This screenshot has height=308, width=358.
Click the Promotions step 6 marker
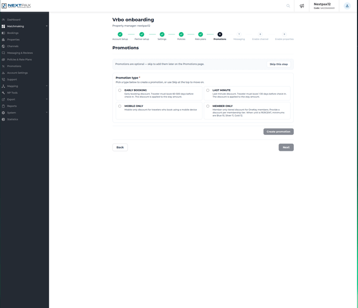220,34
